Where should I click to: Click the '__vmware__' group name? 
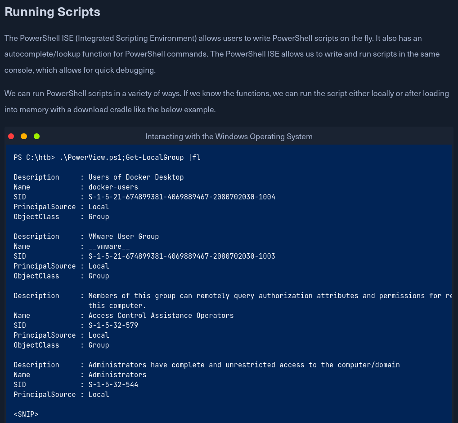(109, 247)
